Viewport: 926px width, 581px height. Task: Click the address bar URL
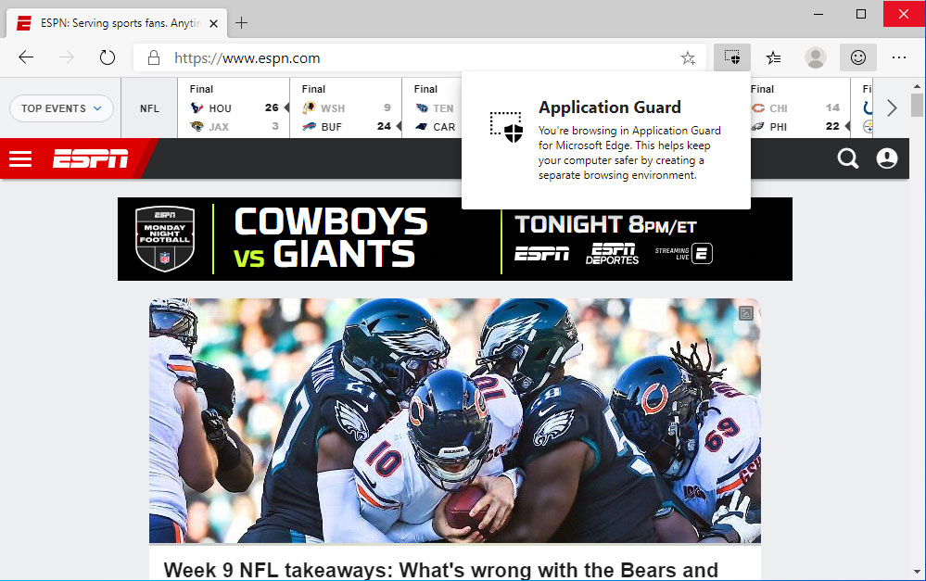point(247,57)
